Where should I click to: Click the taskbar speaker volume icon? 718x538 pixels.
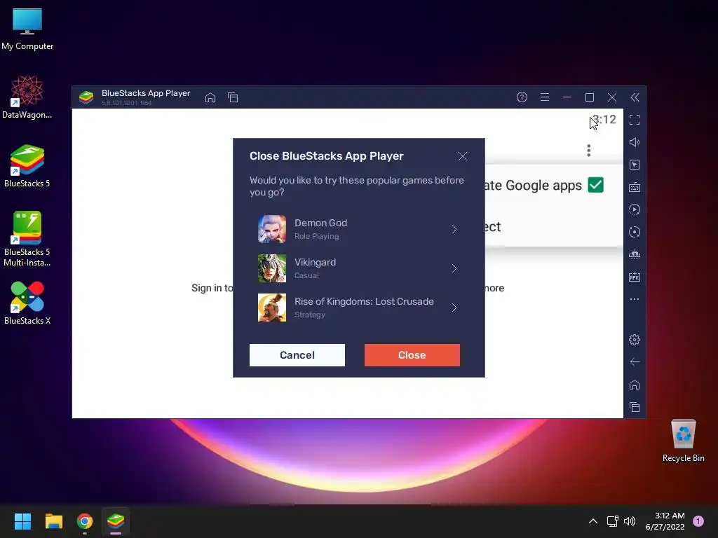click(x=630, y=521)
